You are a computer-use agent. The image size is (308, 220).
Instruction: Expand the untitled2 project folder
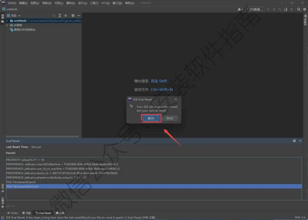click(7, 20)
